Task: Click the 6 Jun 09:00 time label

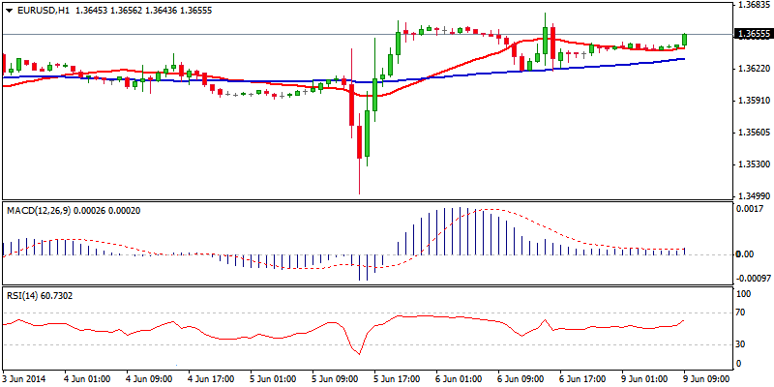Action: point(522,379)
